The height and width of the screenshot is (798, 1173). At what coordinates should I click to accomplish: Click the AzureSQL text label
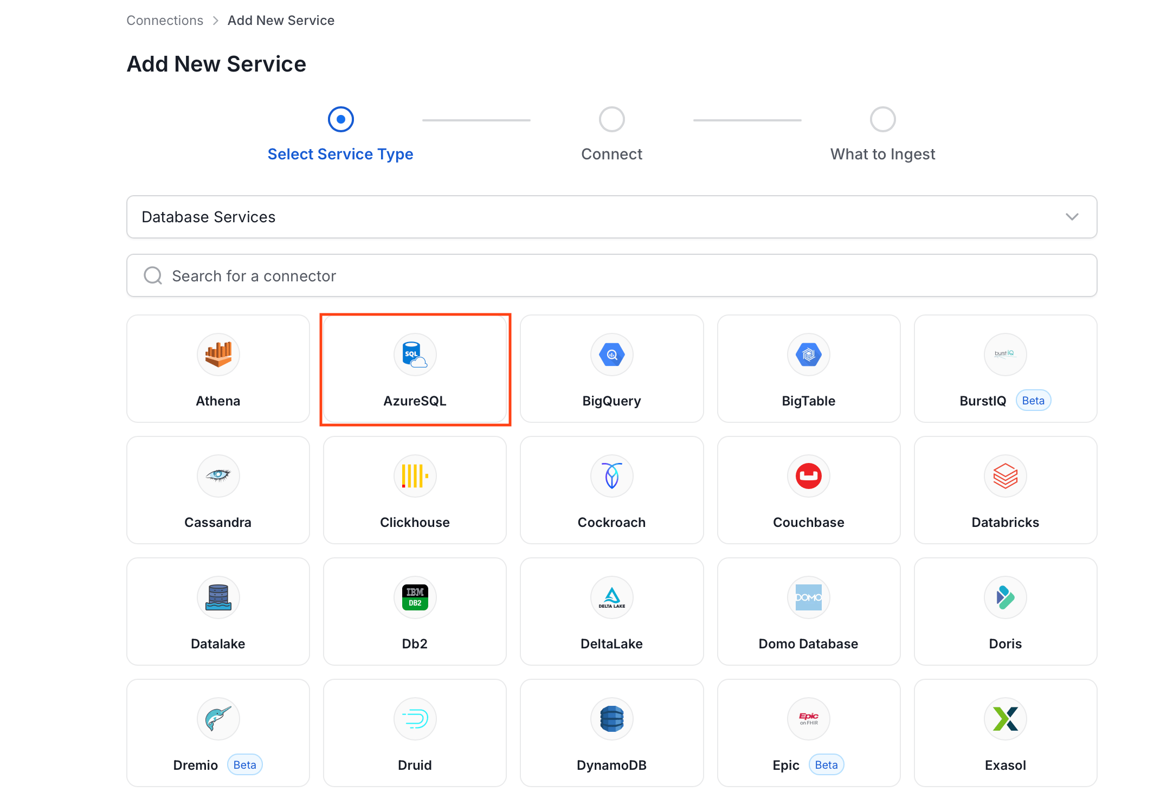click(415, 401)
